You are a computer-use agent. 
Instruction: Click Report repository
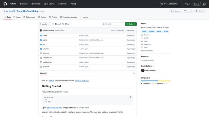coord(147,50)
